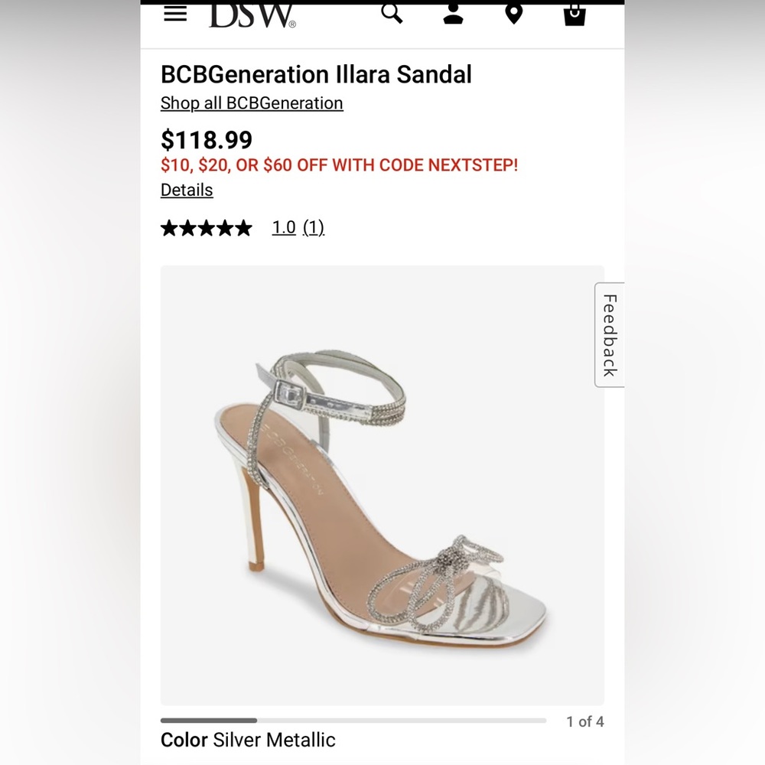
Task: Open the search icon
Action: (x=391, y=13)
